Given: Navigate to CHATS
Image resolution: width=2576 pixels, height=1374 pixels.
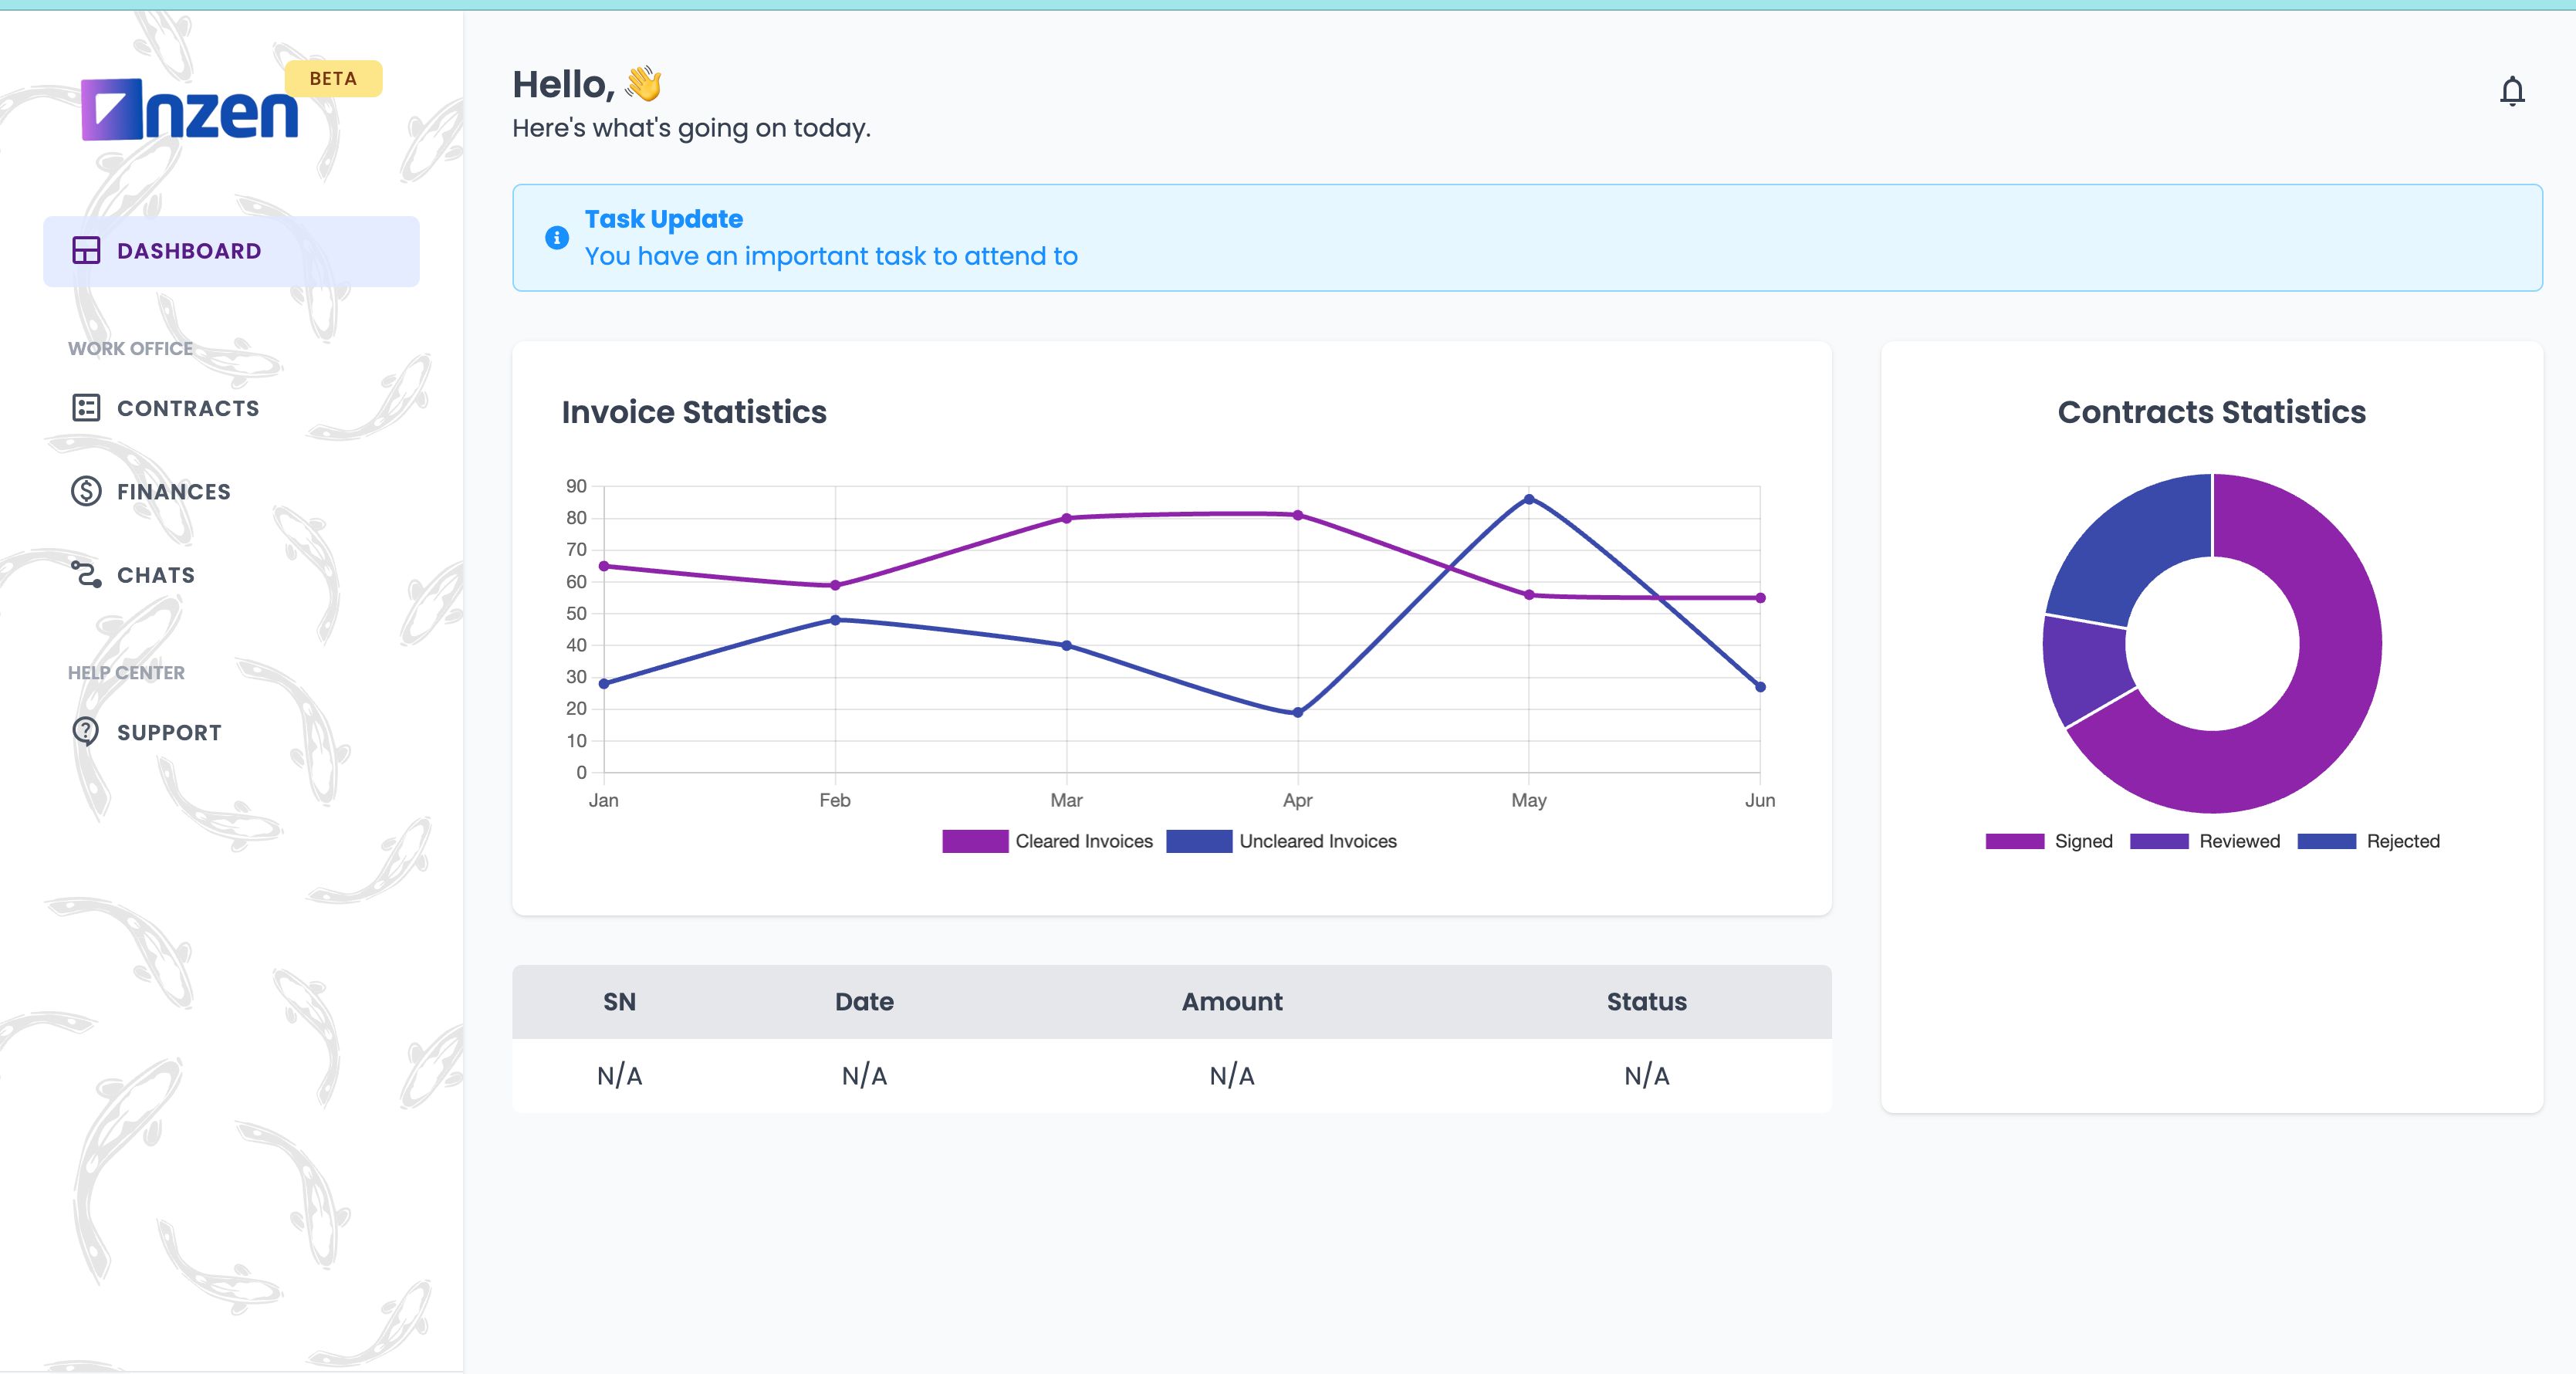Looking at the screenshot, I should coord(156,575).
